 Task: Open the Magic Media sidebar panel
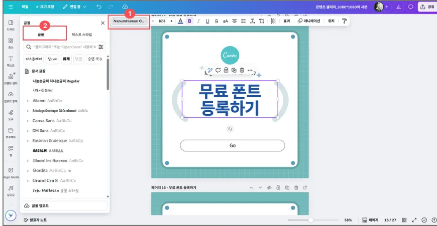click(x=11, y=172)
